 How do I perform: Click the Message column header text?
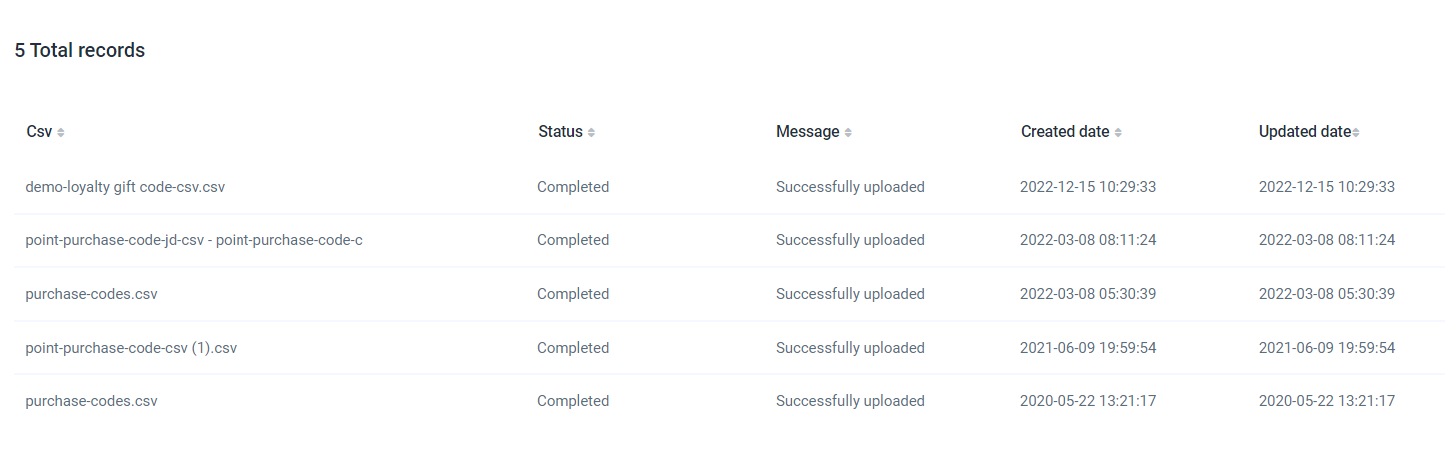tap(808, 132)
